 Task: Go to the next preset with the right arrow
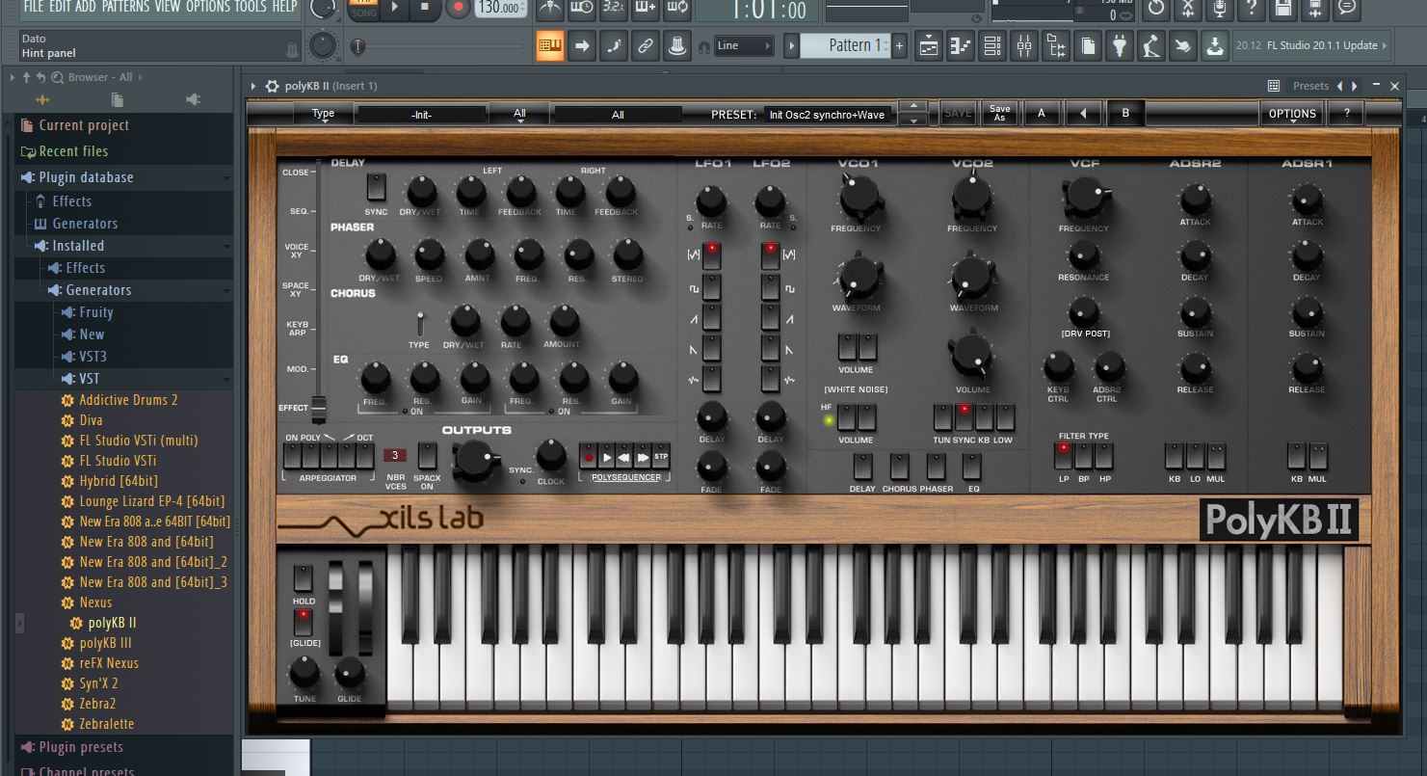1355,86
